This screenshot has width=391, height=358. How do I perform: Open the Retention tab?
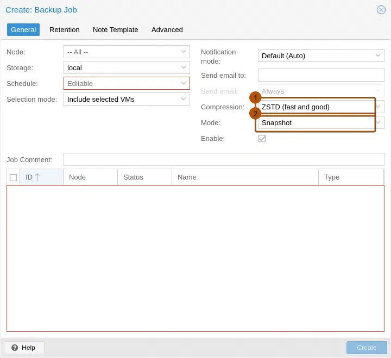point(64,30)
